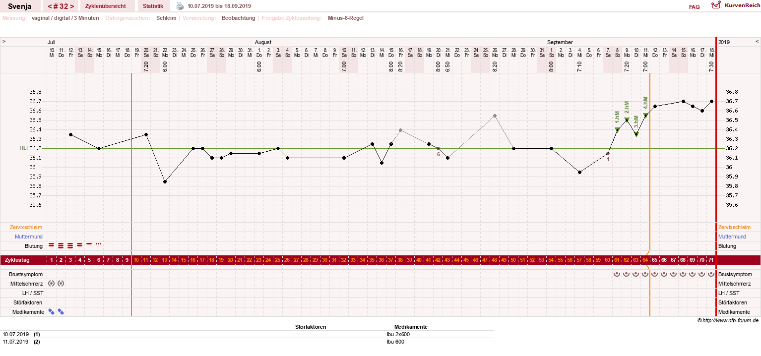Viewport: 761px width, 356px height.
Task: Click the Brustsymptom icon on cycle day 61
Action: [x=617, y=274]
